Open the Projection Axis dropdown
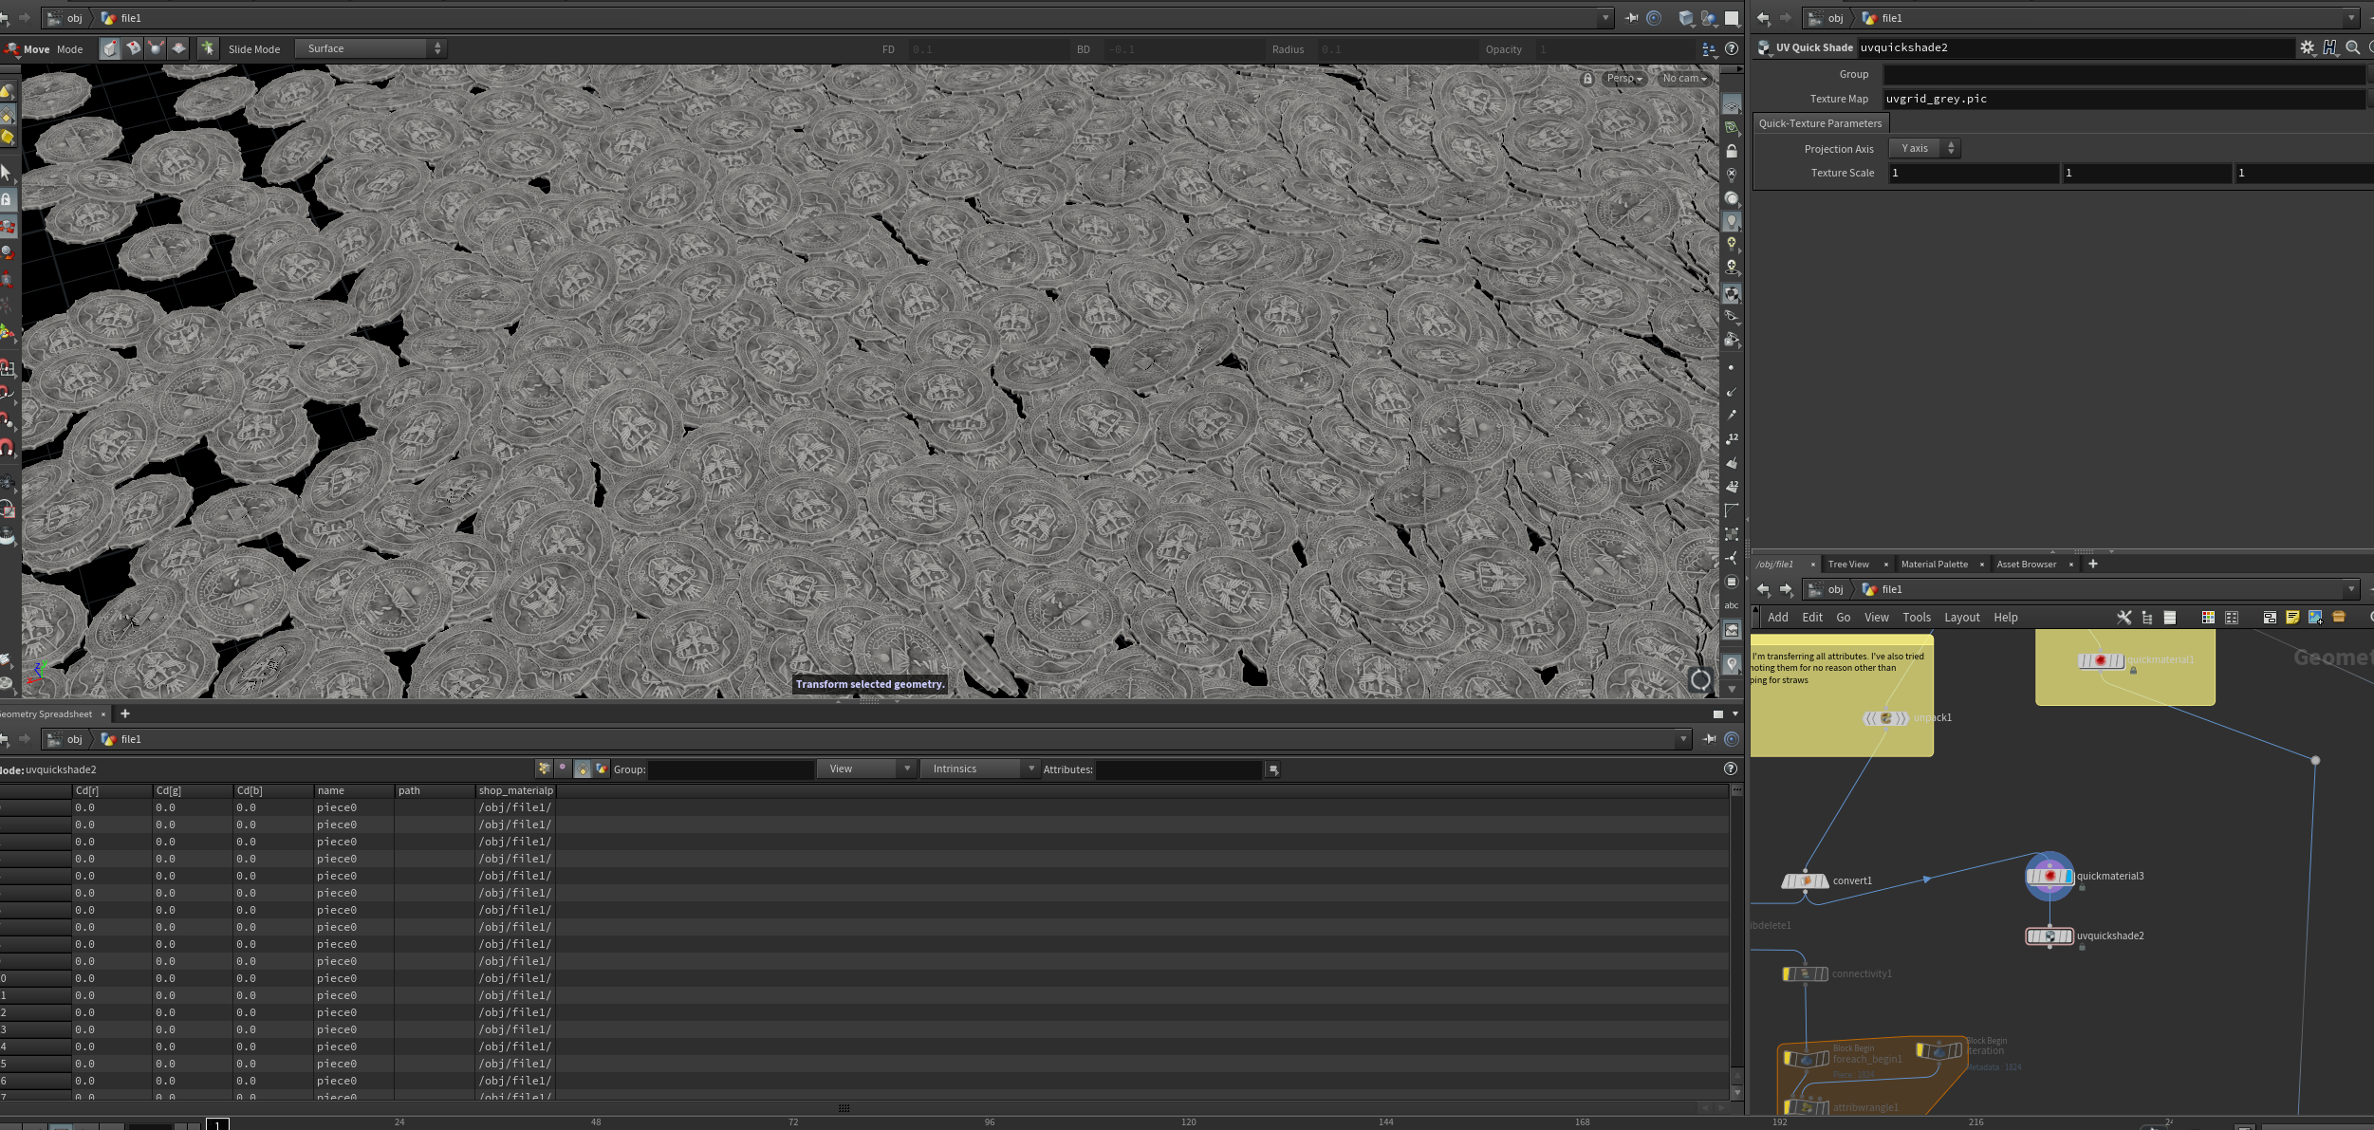 click(1924, 149)
